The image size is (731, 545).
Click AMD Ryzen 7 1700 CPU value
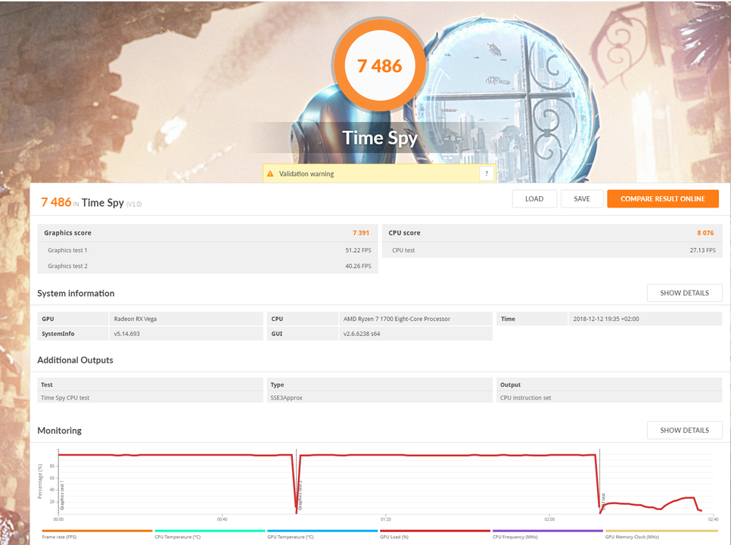point(397,319)
